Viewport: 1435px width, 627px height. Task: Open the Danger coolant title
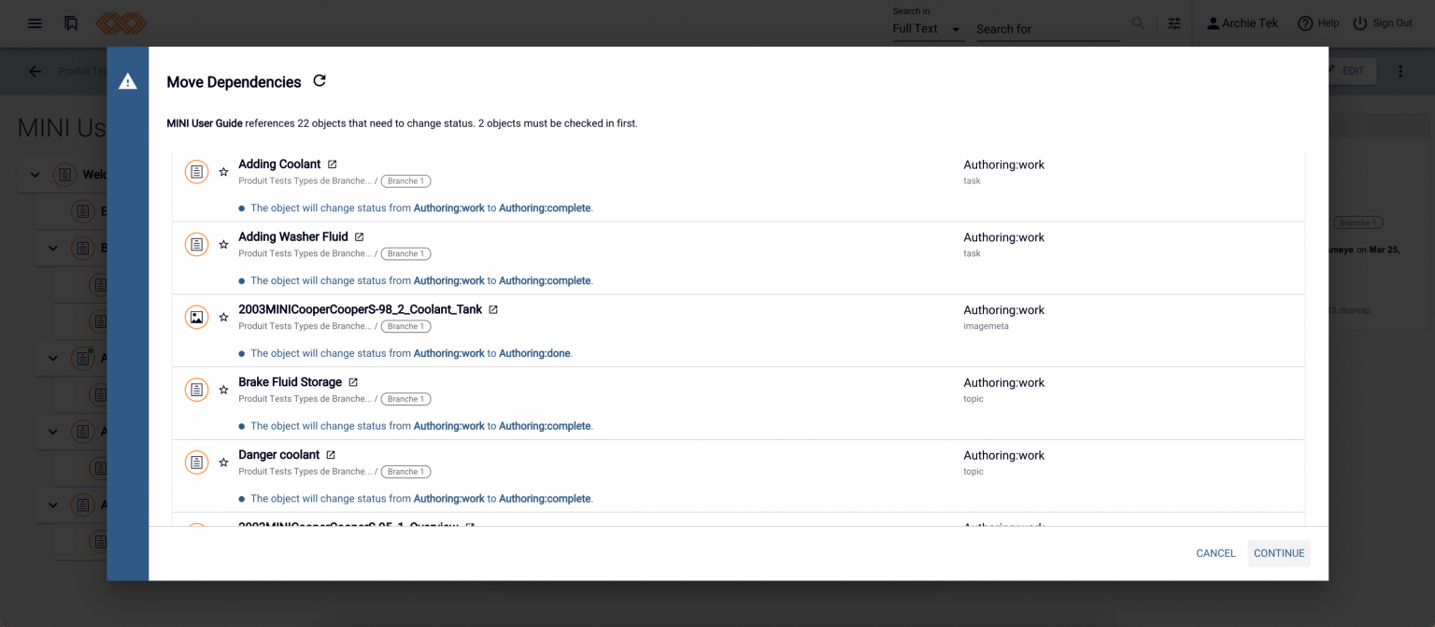(x=278, y=455)
